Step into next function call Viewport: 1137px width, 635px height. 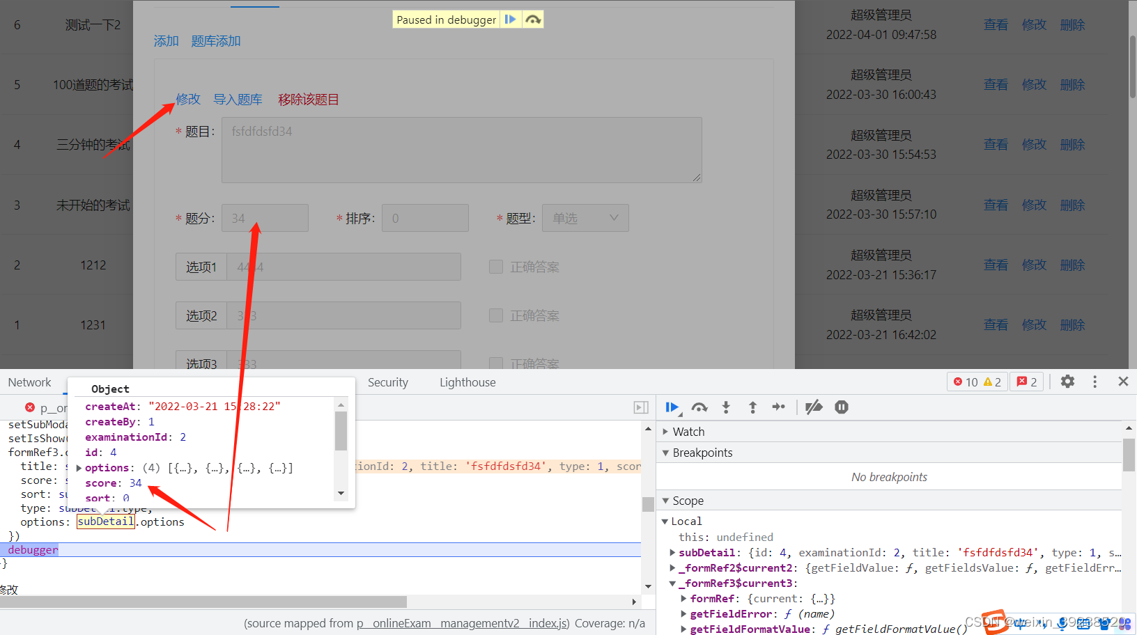(726, 407)
